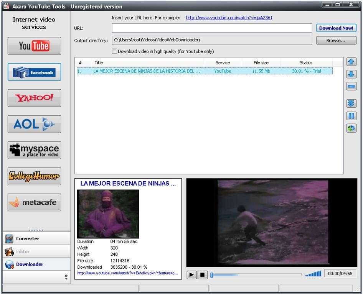
Task: Click the YouTube service cell in list
Action: point(223,71)
